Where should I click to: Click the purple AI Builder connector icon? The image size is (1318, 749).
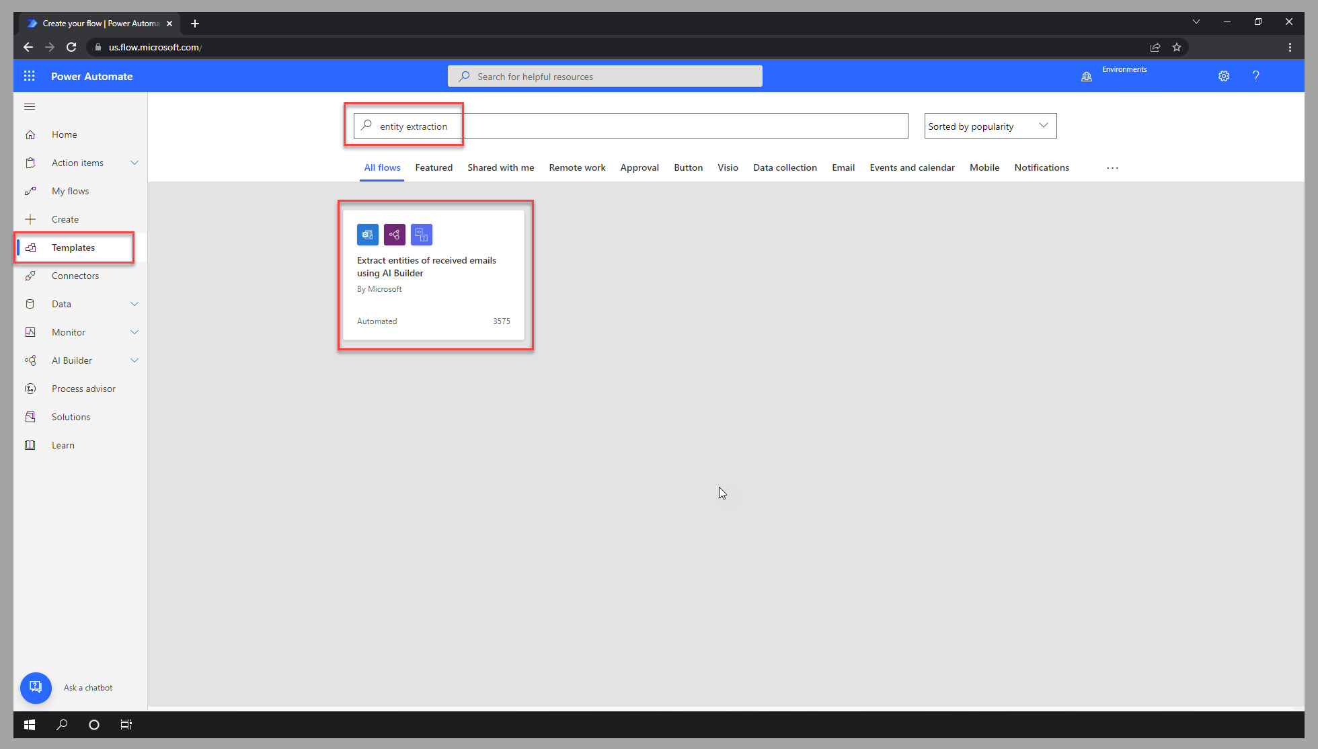(x=394, y=235)
